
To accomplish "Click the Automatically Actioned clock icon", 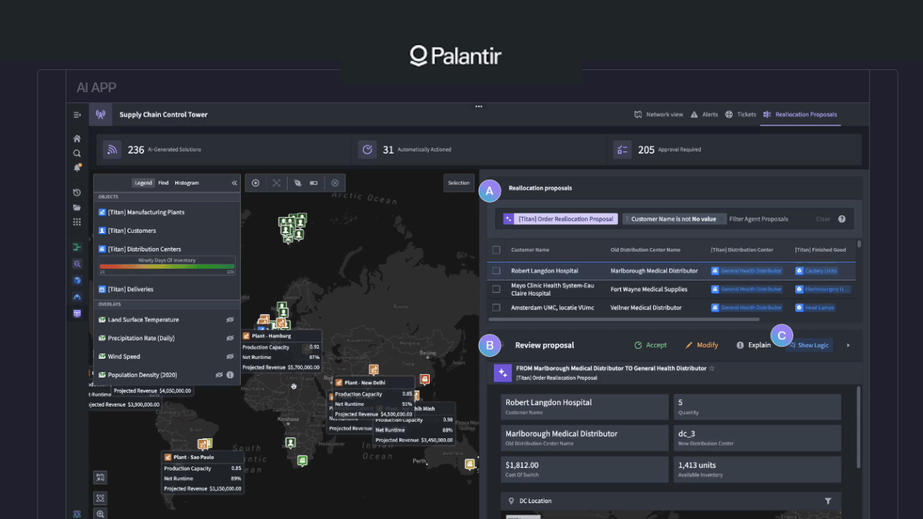I will click(x=367, y=150).
